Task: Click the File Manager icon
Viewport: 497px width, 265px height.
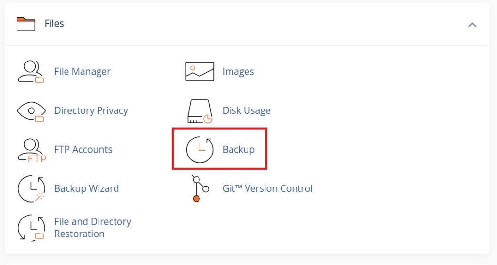Action: 31,72
